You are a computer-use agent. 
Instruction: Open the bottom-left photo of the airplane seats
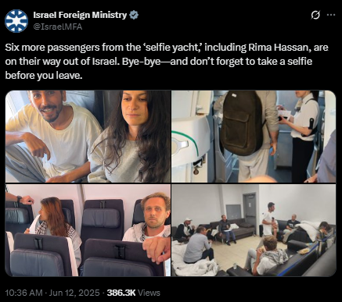click(x=88, y=230)
